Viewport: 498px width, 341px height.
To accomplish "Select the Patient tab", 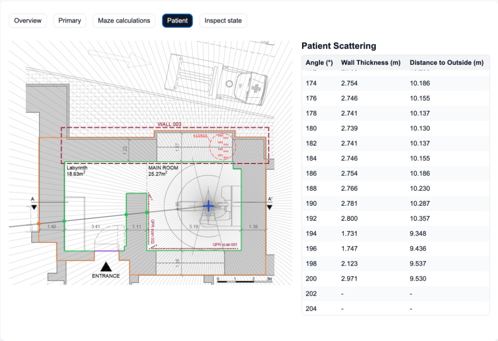I will pos(177,20).
